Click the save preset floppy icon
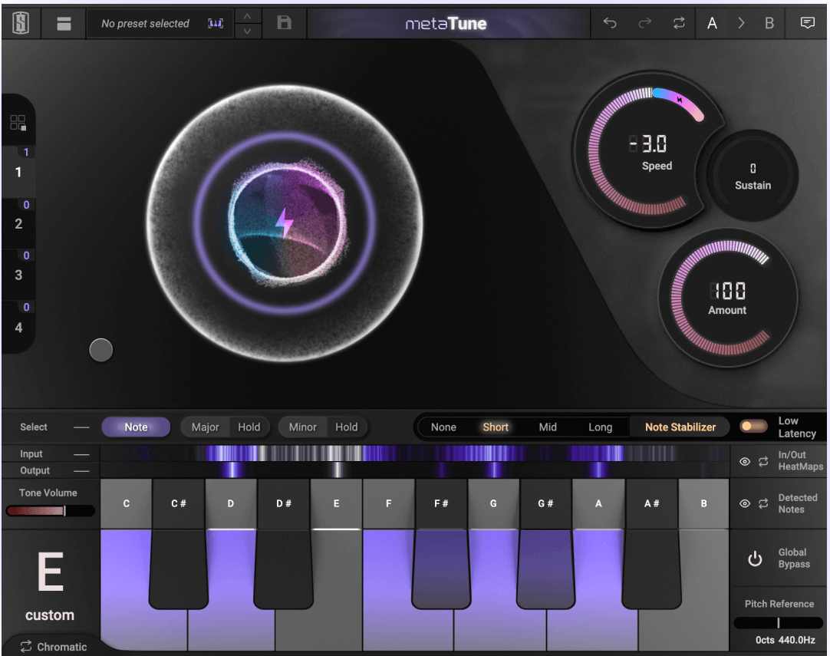Viewport: 830px width, 656px height. point(284,23)
